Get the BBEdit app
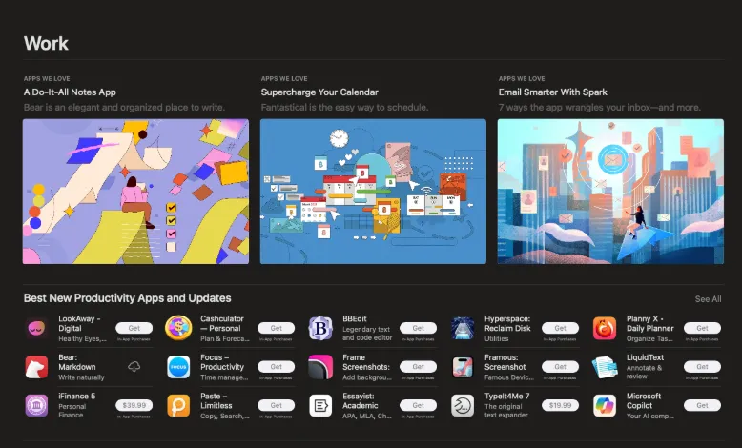 pyautogui.click(x=418, y=328)
